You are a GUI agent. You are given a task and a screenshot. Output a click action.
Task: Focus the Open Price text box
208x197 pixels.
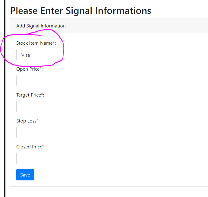[112, 81]
